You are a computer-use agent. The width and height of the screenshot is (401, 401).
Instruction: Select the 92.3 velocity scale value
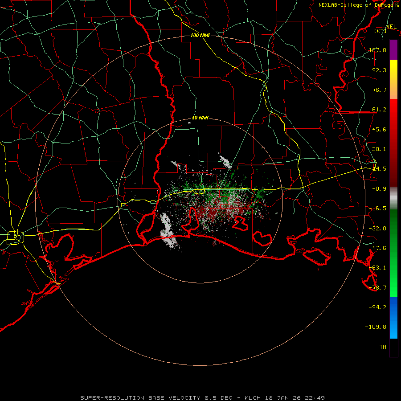379,70
